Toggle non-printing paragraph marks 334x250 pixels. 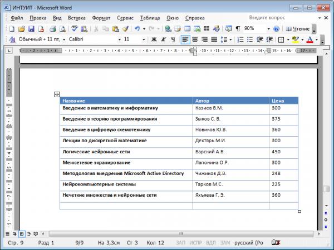click(238, 29)
